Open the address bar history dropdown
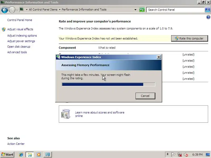The image size is (211, 158). point(135,10)
